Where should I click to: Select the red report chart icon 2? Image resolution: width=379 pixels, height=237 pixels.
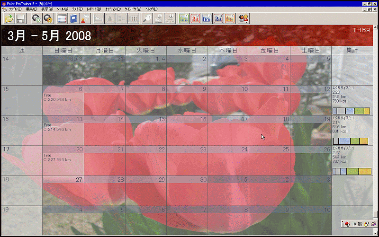[195, 18]
